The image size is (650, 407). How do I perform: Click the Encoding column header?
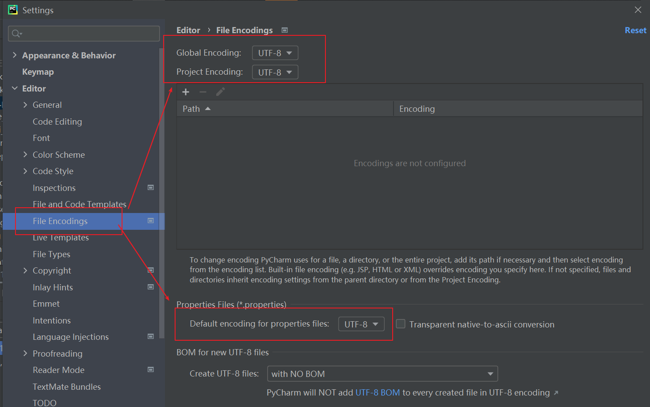518,109
